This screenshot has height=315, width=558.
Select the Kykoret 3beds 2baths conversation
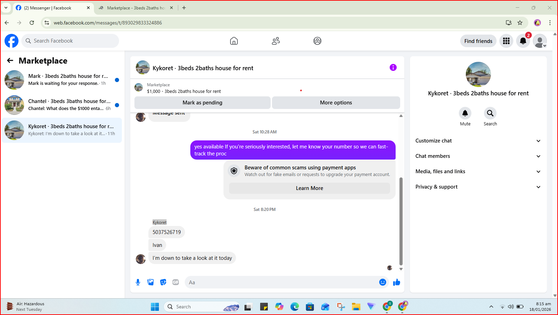[x=62, y=130]
